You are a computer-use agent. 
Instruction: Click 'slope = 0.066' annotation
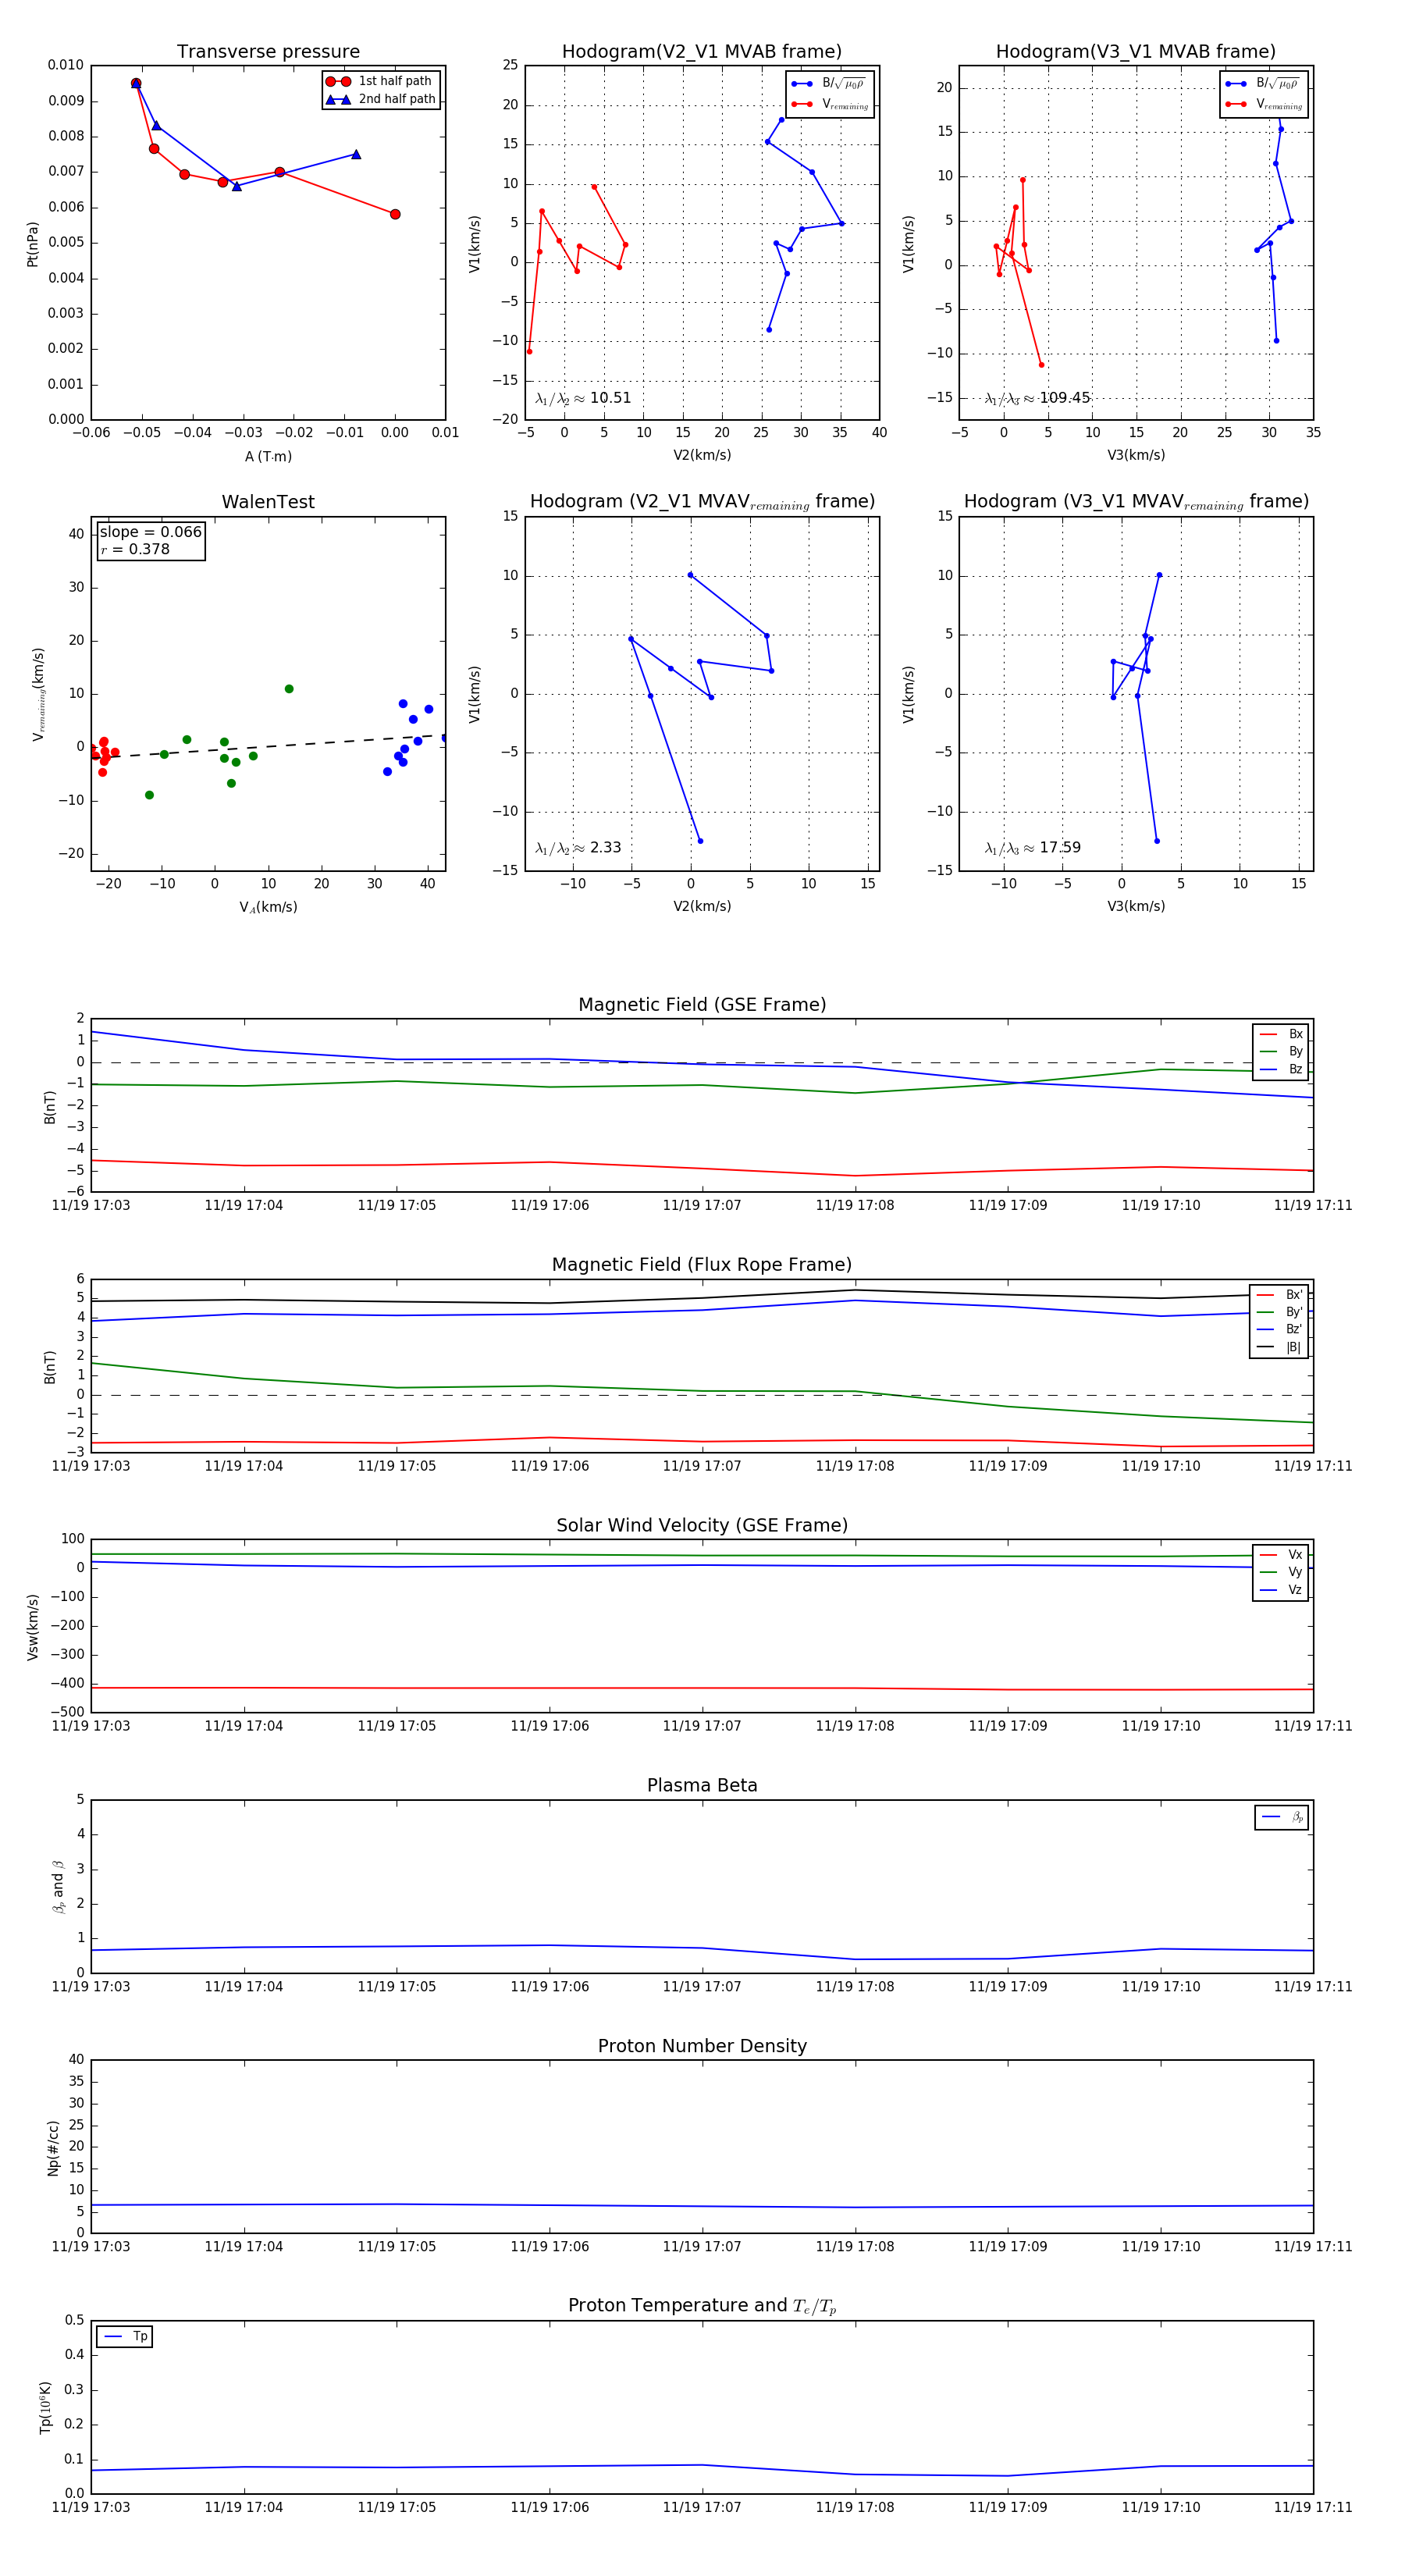pos(151,532)
